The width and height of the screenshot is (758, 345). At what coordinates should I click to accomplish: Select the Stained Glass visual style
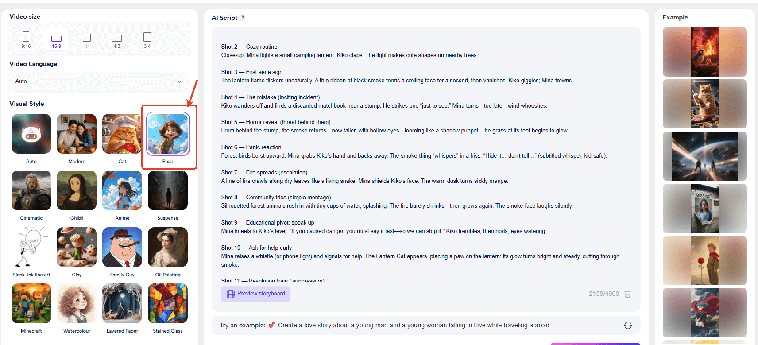point(168,304)
